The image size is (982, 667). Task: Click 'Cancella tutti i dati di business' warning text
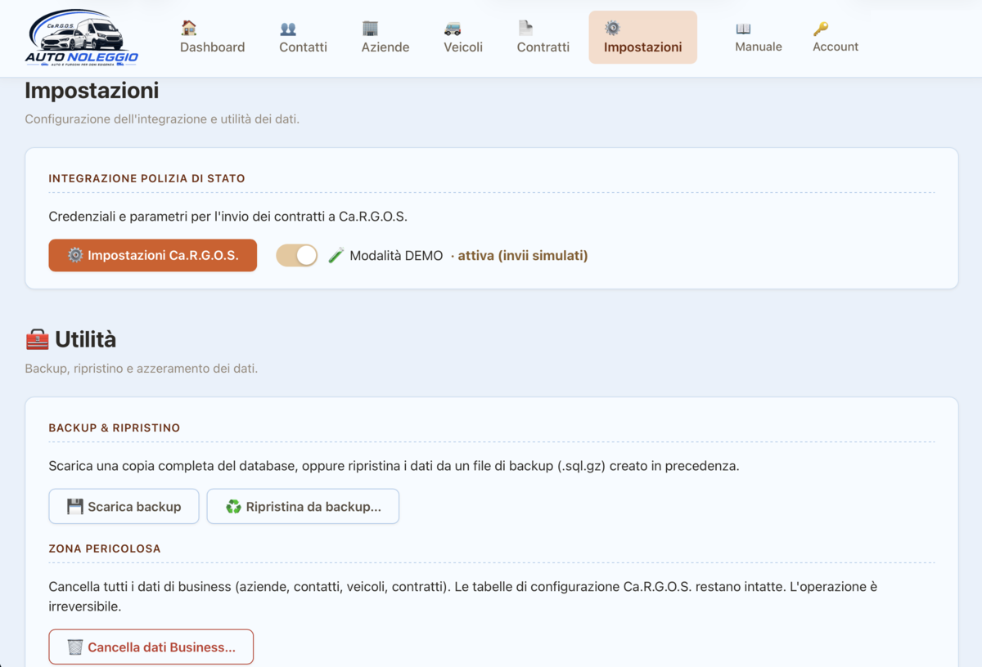pos(463,597)
